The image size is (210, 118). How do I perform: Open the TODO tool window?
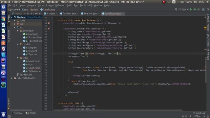tap(31, 113)
